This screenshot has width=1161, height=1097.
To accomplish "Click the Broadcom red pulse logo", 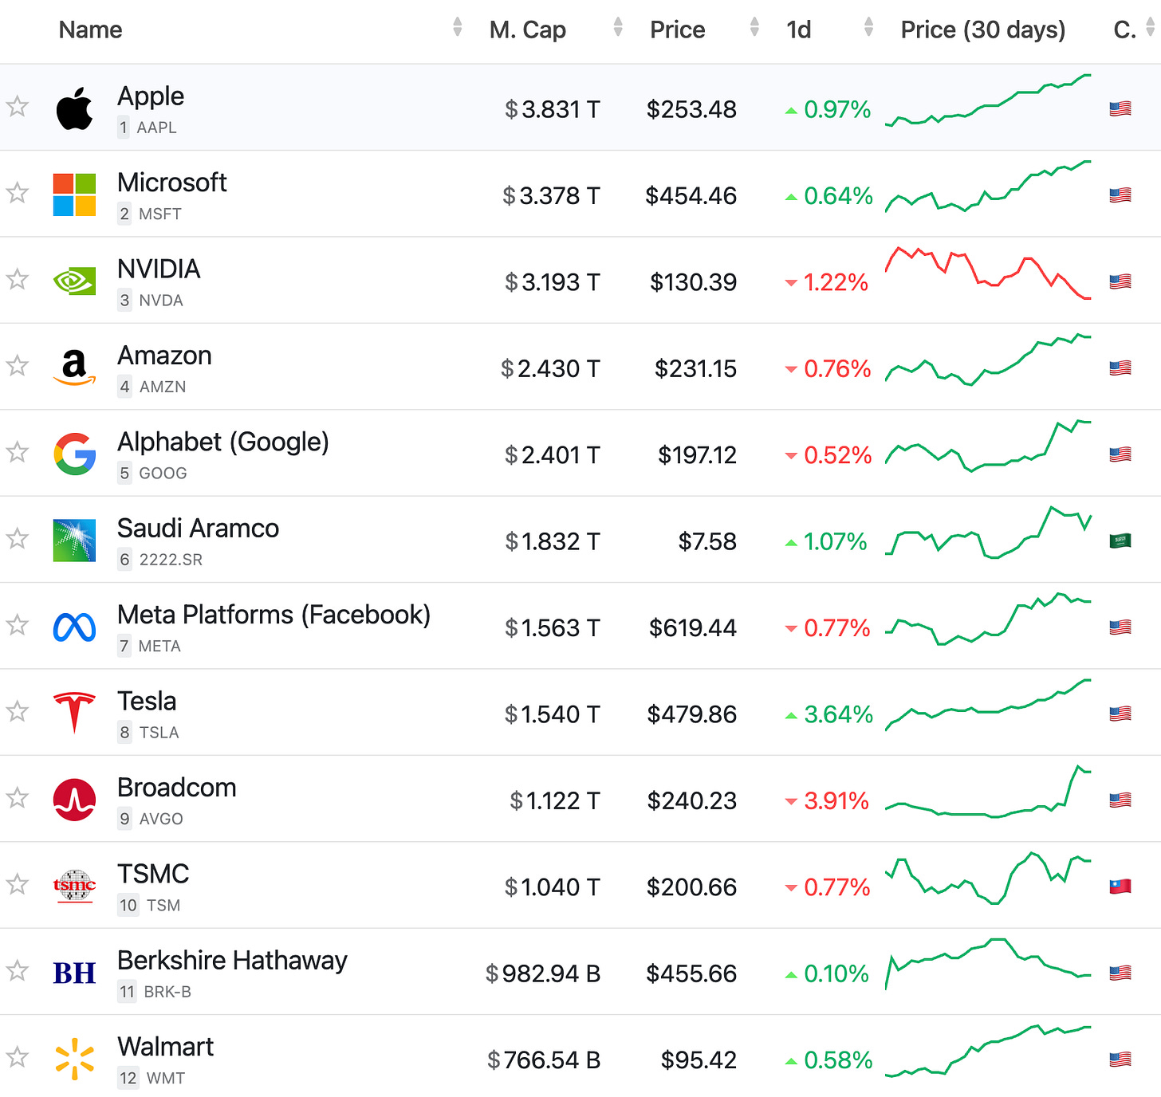I will [x=74, y=800].
